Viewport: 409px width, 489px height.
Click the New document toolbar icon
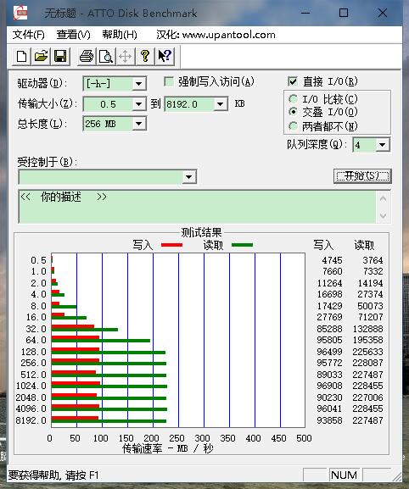(x=21, y=56)
